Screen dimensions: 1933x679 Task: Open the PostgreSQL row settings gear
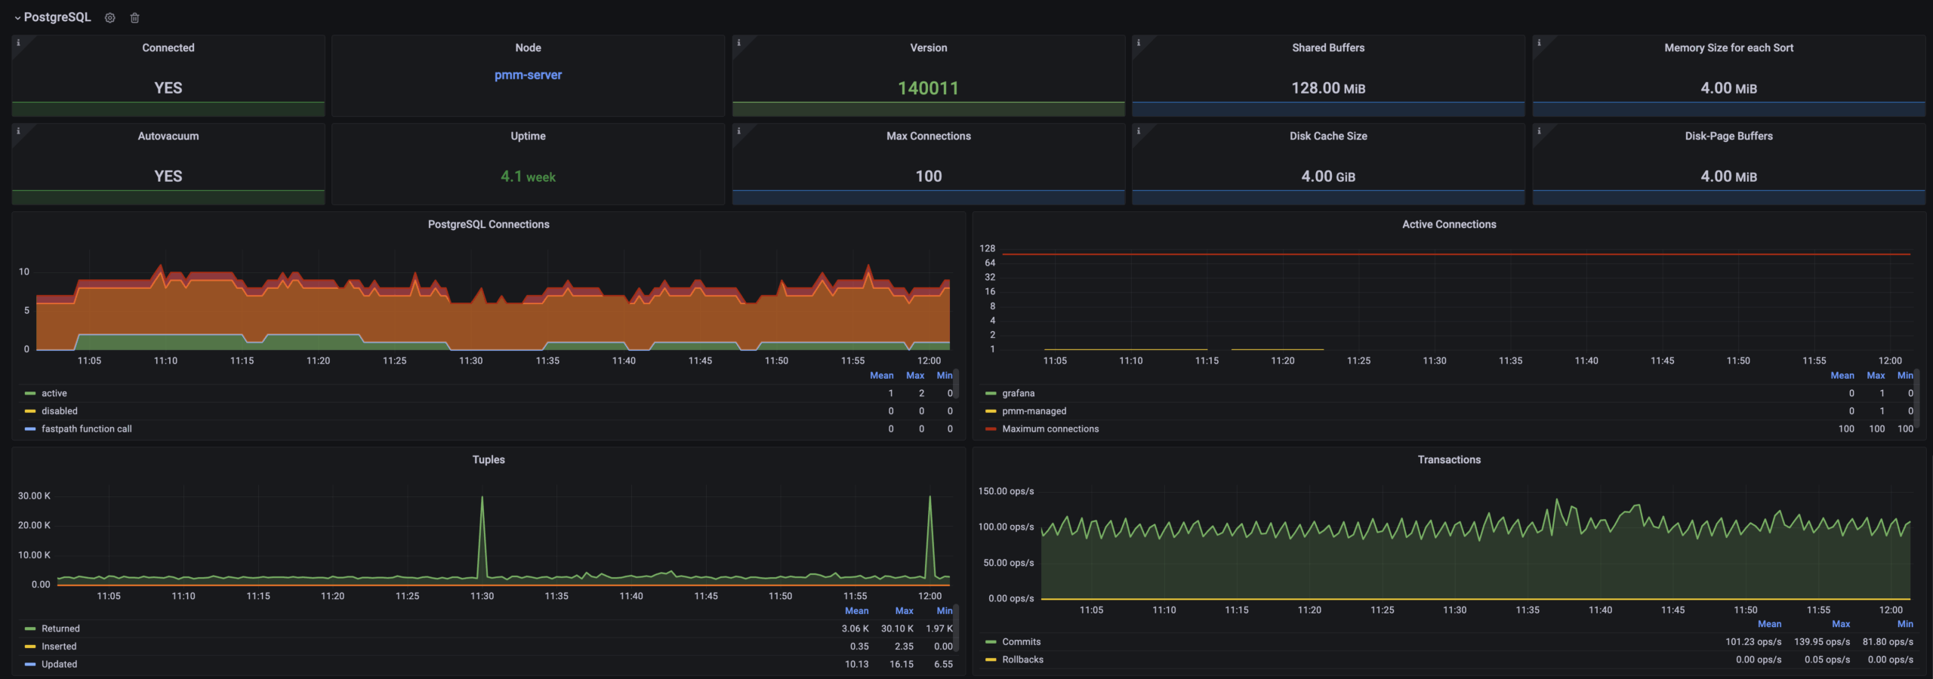[109, 17]
